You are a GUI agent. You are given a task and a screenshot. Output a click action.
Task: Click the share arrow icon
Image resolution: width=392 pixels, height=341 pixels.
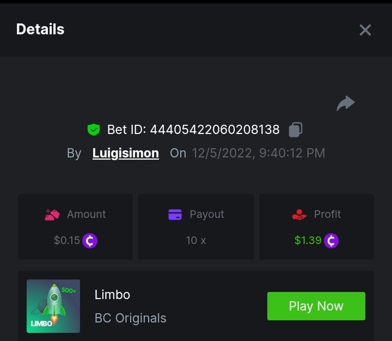[x=346, y=103]
